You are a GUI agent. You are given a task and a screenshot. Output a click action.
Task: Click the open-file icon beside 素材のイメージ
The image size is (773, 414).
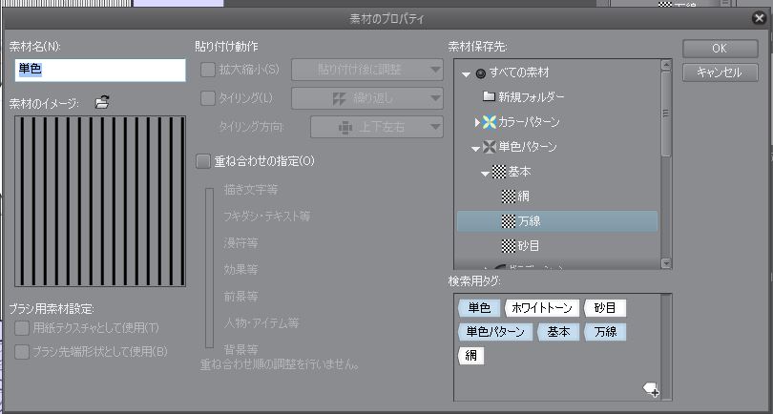click(x=102, y=102)
